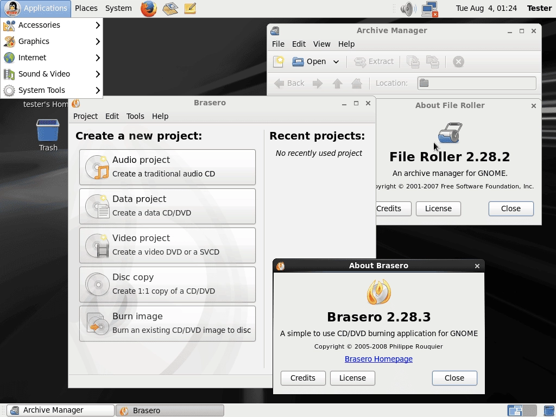Open the System menu
The height and width of the screenshot is (417, 556).
(118, 9)
